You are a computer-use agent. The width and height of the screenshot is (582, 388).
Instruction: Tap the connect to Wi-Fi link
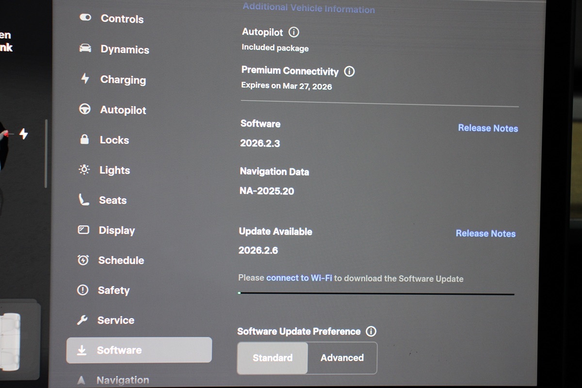pos(299,278)
